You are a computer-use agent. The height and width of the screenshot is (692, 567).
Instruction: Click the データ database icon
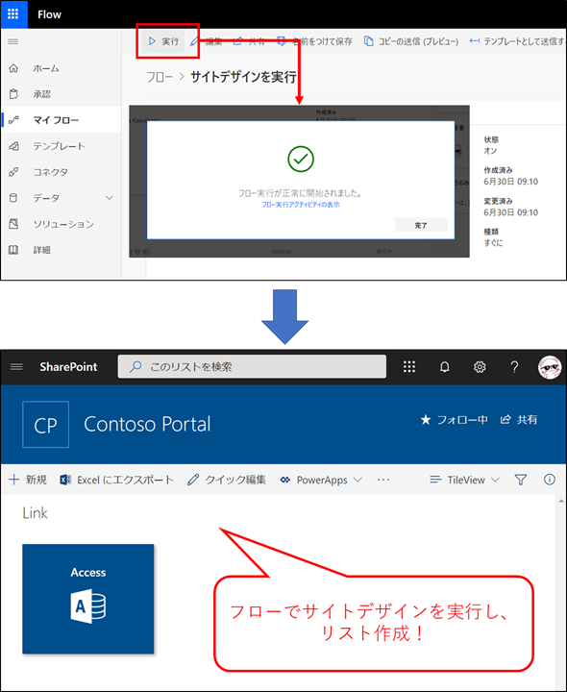13,198
